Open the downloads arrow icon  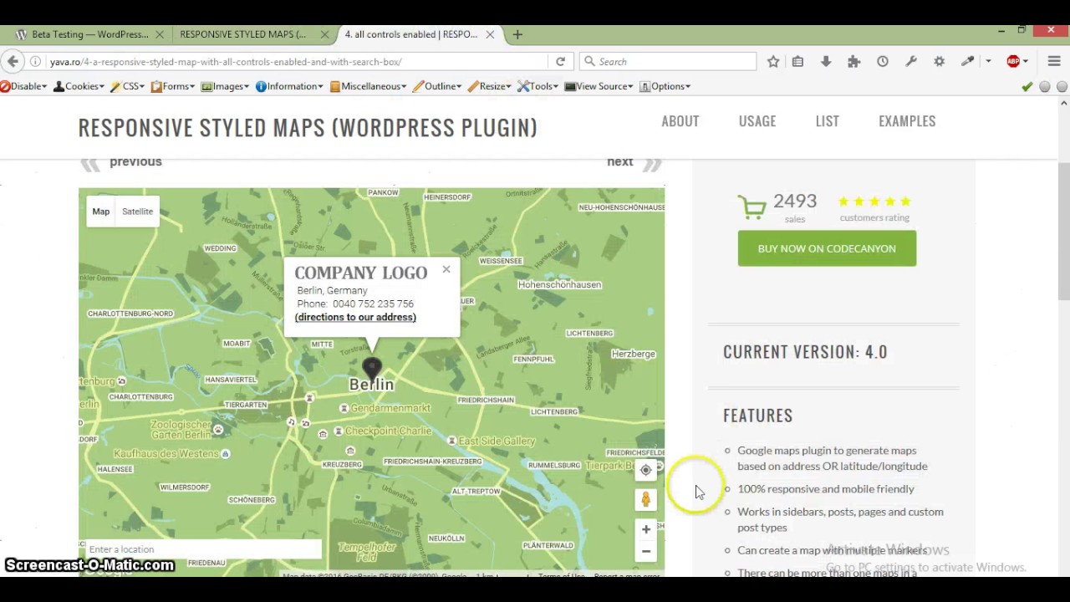[x=825, y=61]
